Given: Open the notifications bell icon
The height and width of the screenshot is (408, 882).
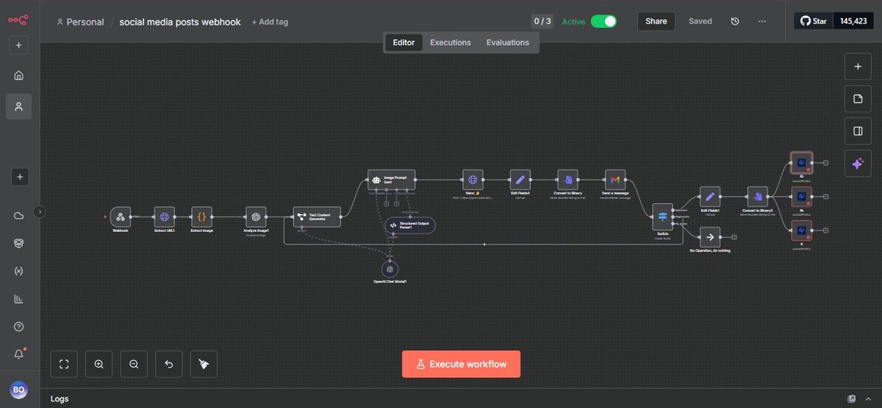Looking at the screenshot, I should pyautogui.click(x=18, y=354).
